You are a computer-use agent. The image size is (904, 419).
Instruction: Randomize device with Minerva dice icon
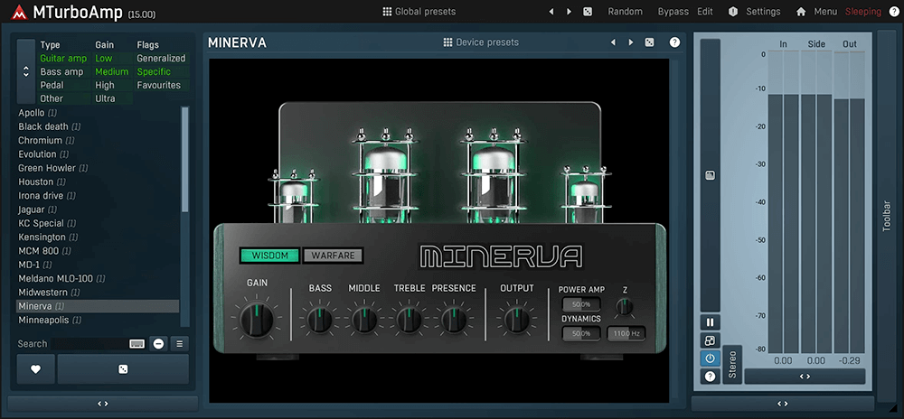(x=649, y=42)
